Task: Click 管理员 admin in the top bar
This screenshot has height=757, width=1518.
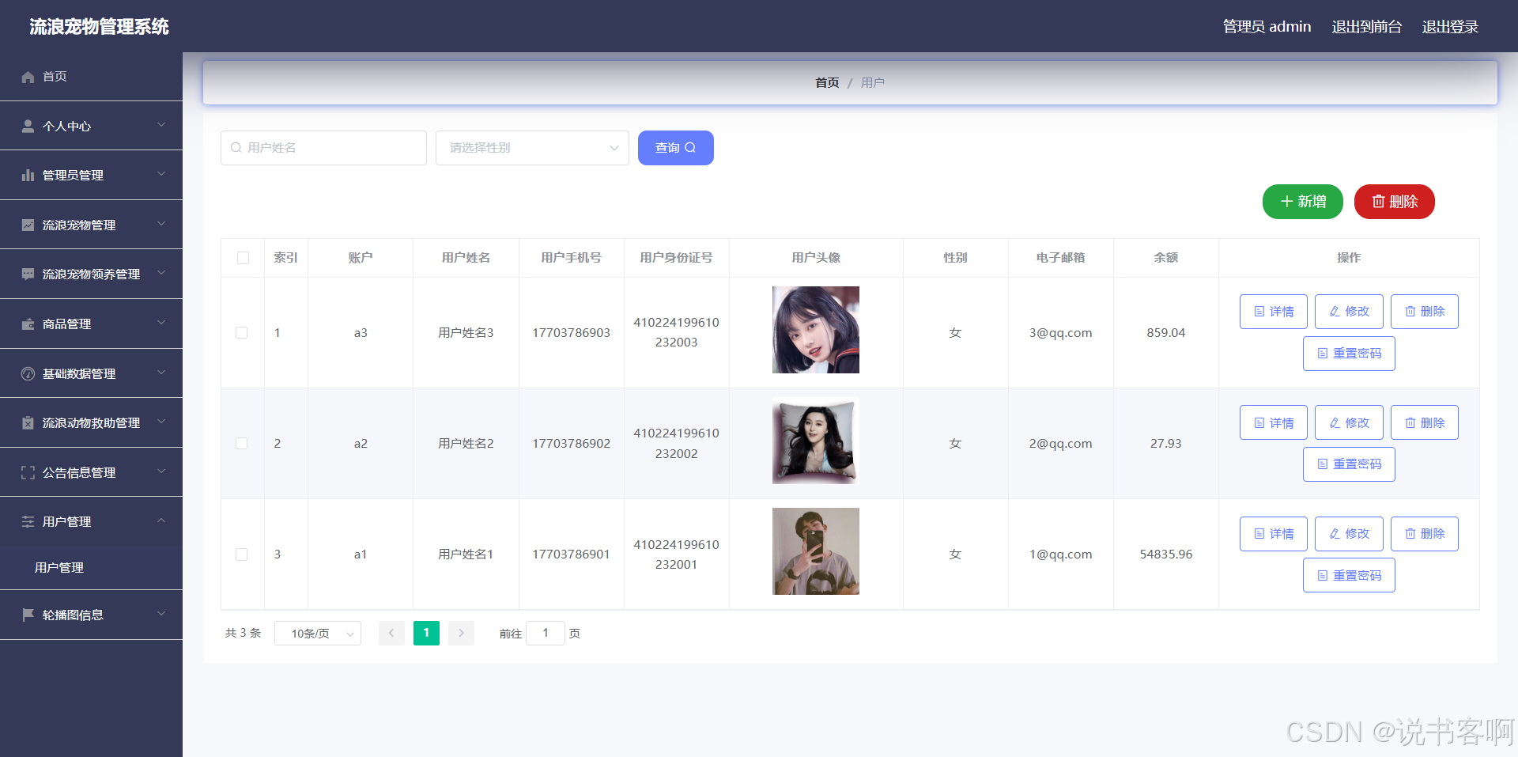Action: coord(1267,27)
